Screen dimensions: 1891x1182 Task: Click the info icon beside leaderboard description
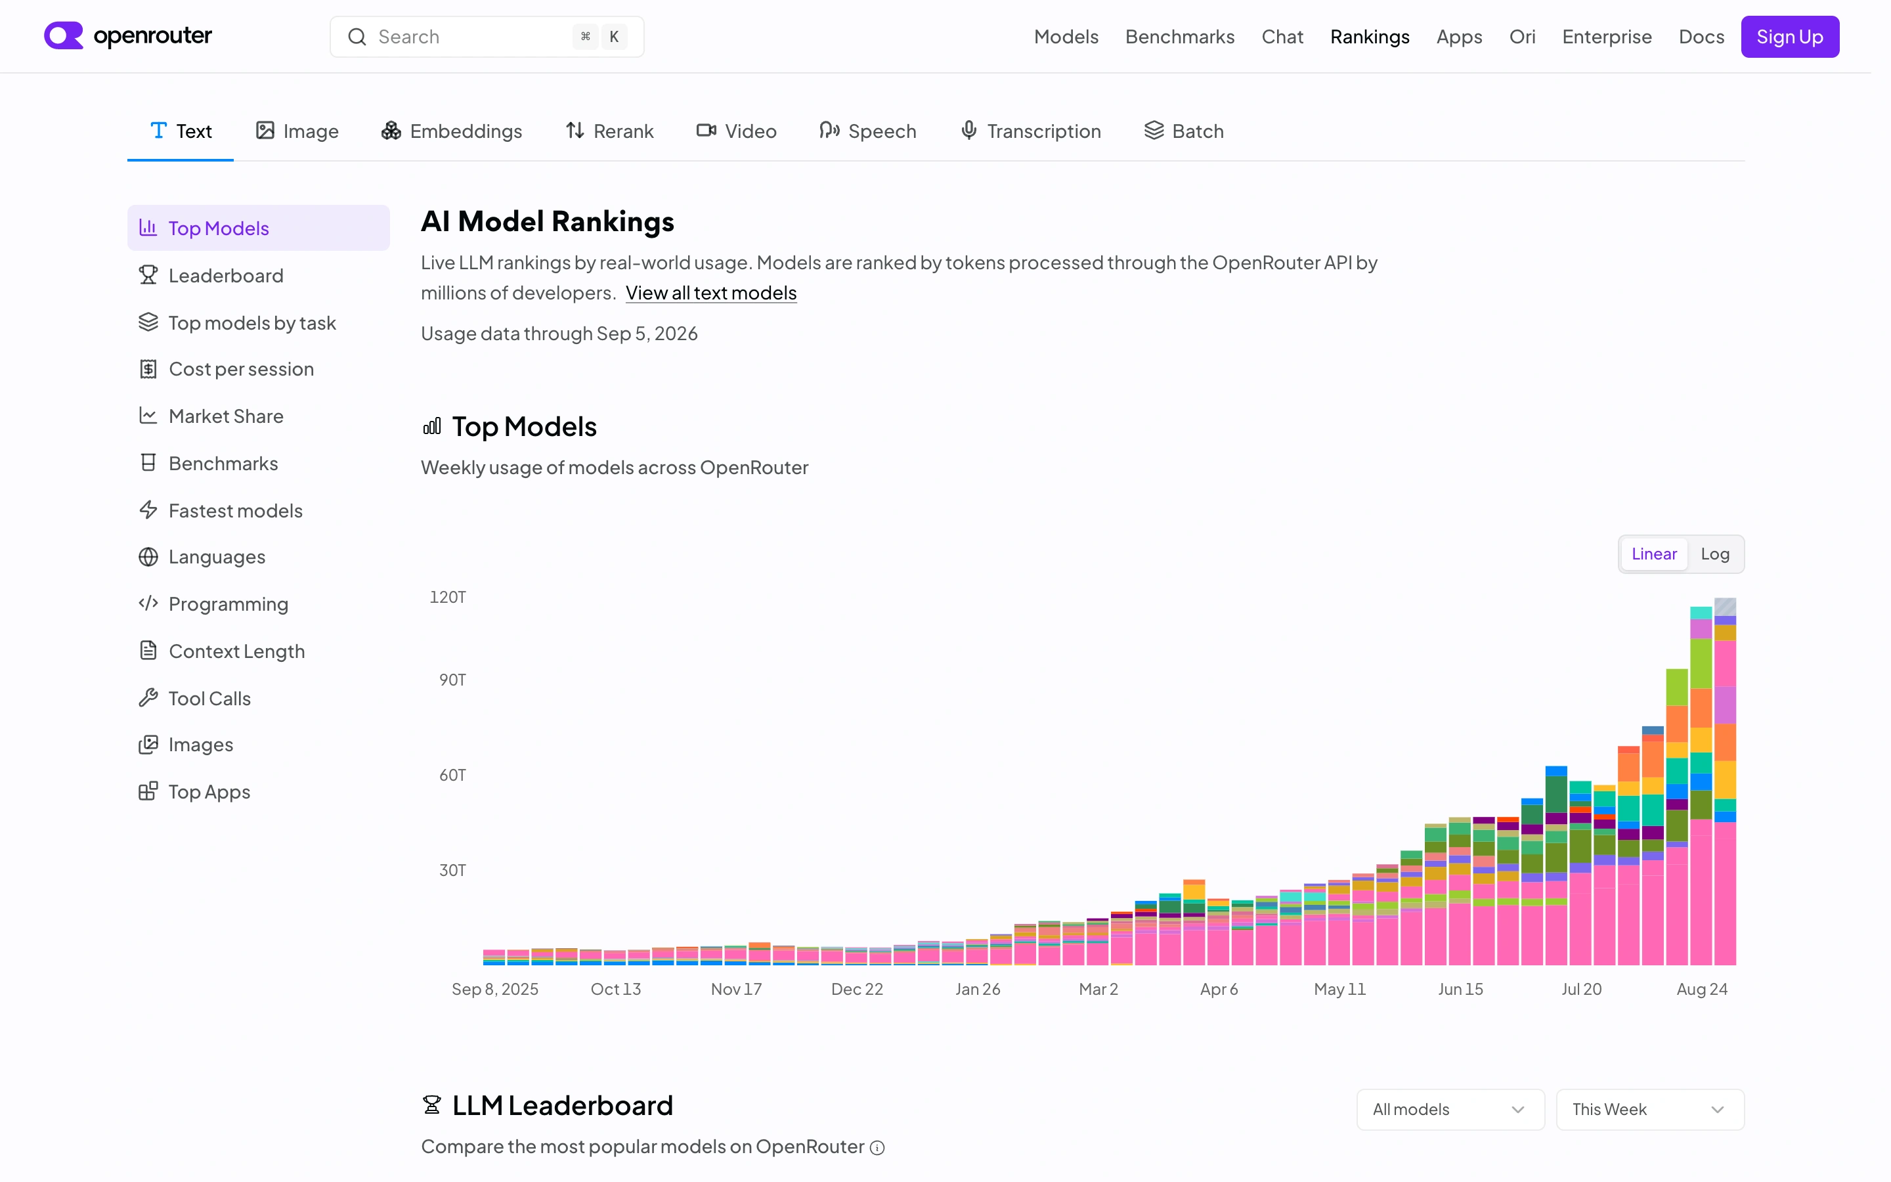[877, 1148]
